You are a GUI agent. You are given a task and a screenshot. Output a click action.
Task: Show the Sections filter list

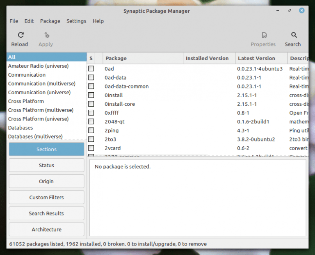coord(46,149)
